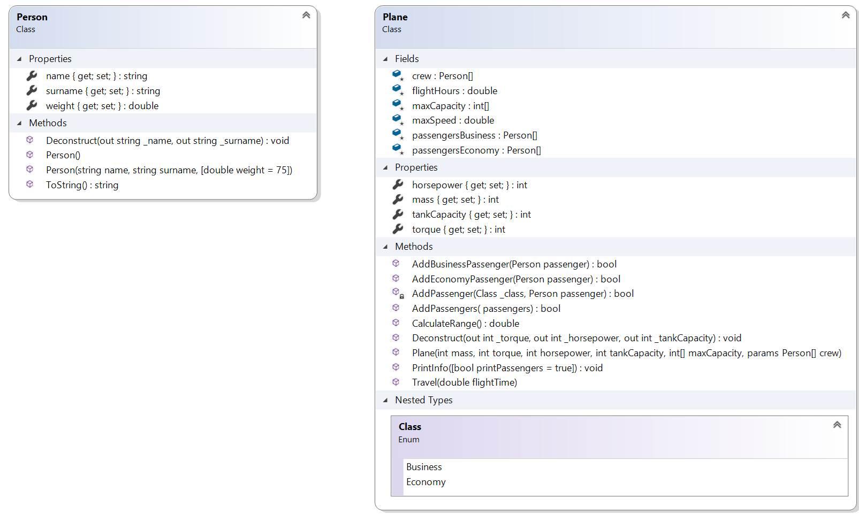Select the Business enum value
Image resolution: width=859 pixels, height=514 pixels.
point(424,467)
